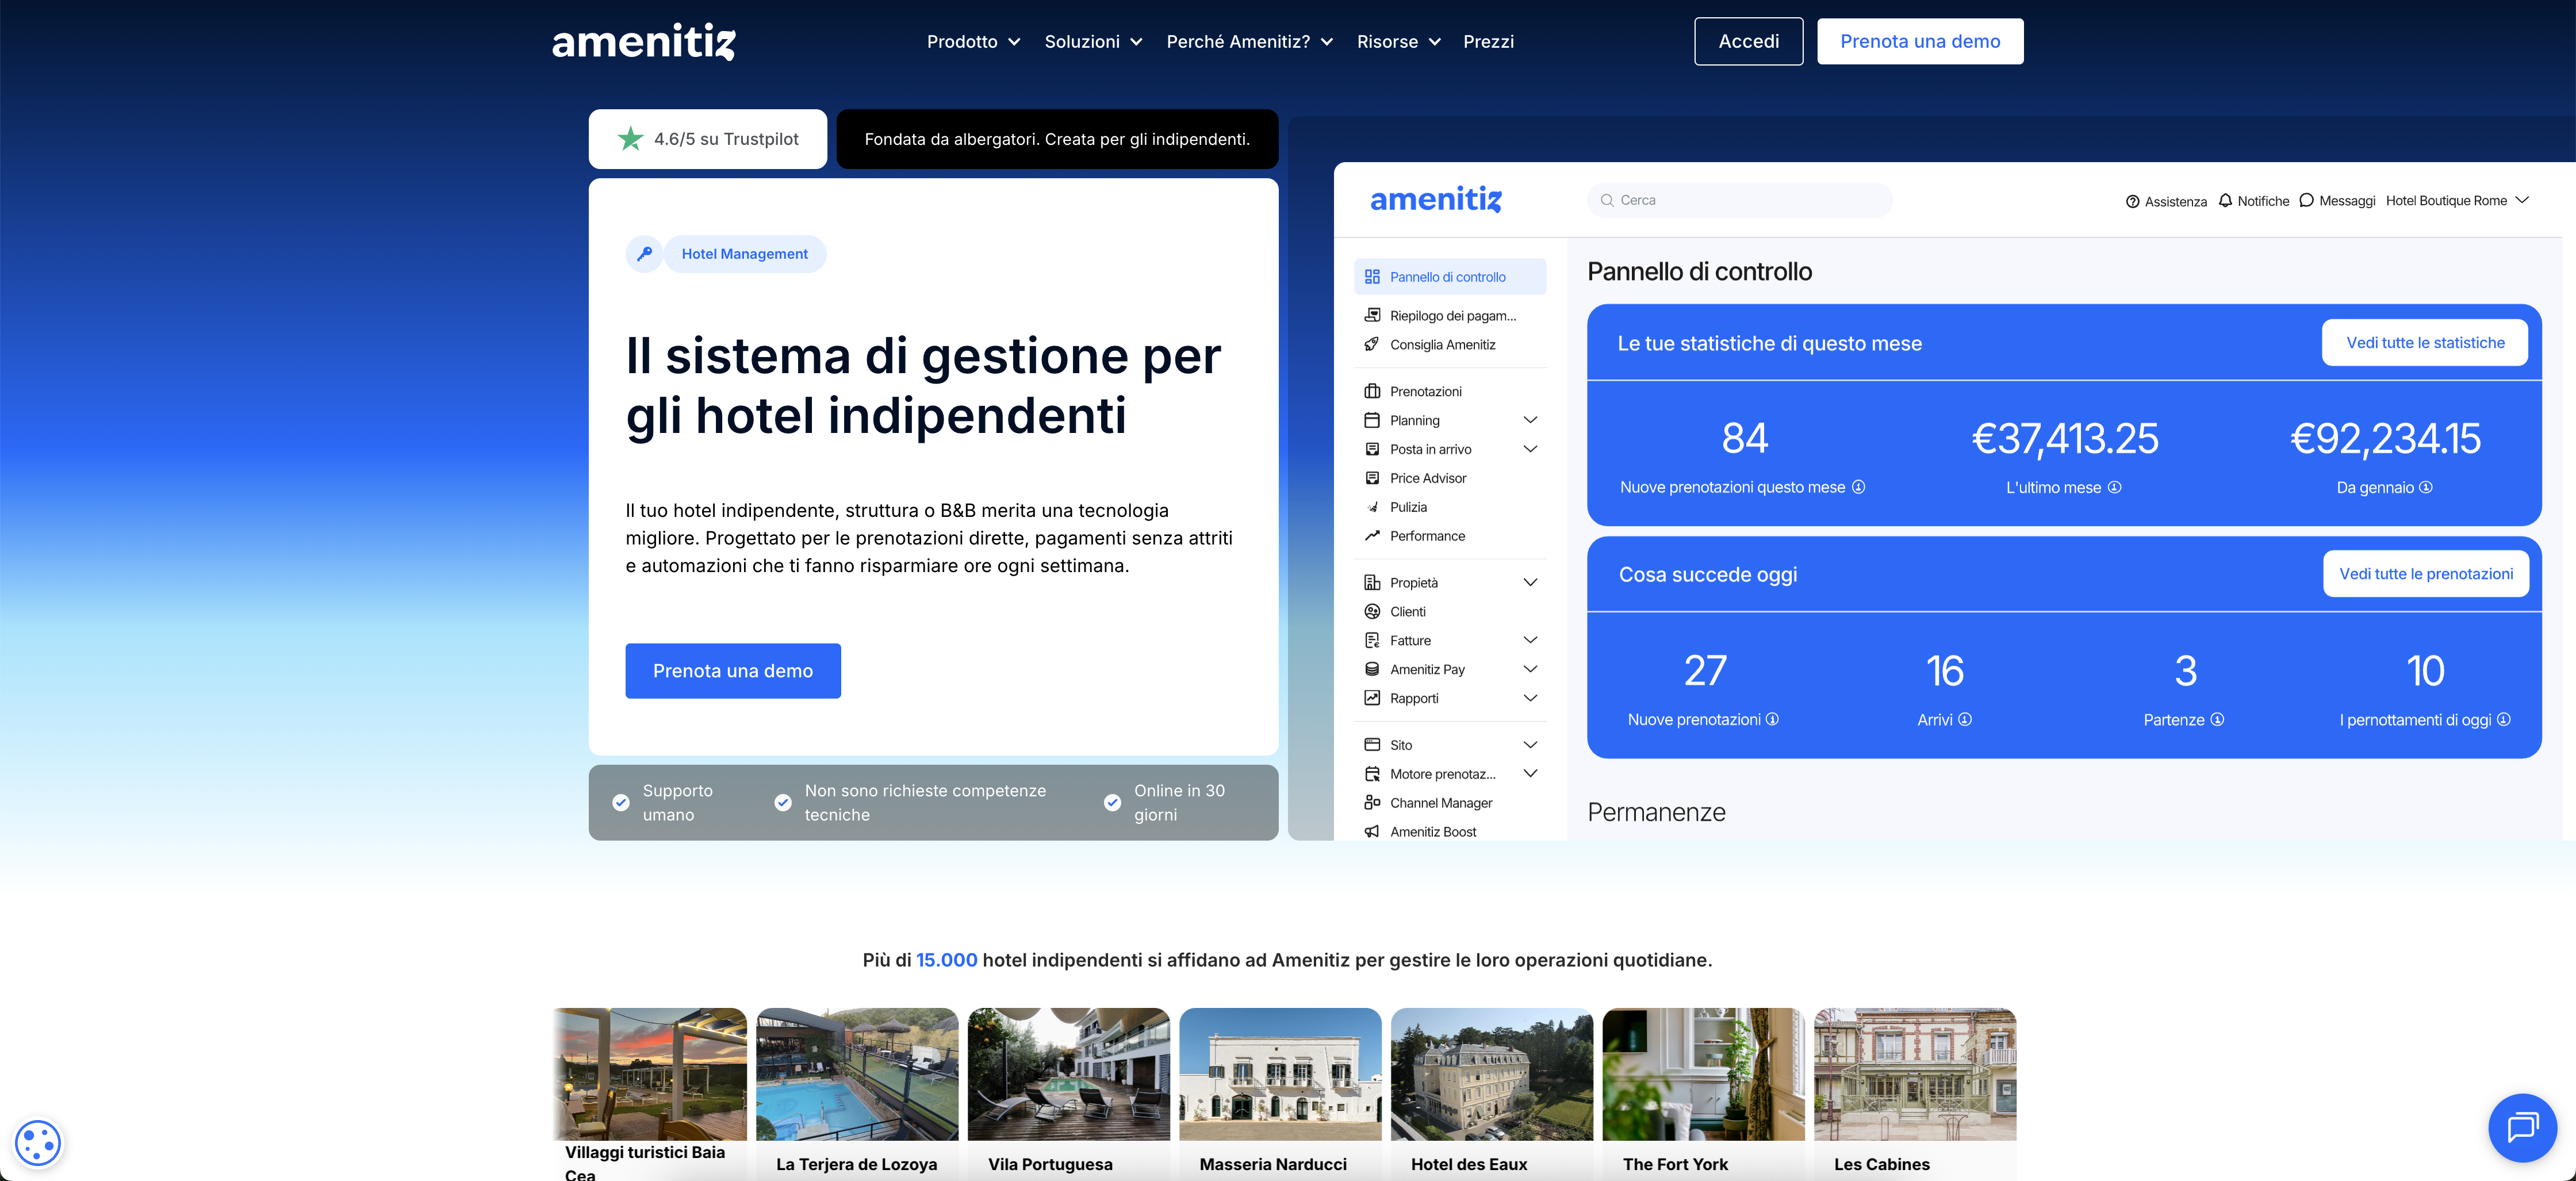This screenshot has height=1181, width=2576.
Task: Click the Channel Manager icon
Action: [1372, 802]
